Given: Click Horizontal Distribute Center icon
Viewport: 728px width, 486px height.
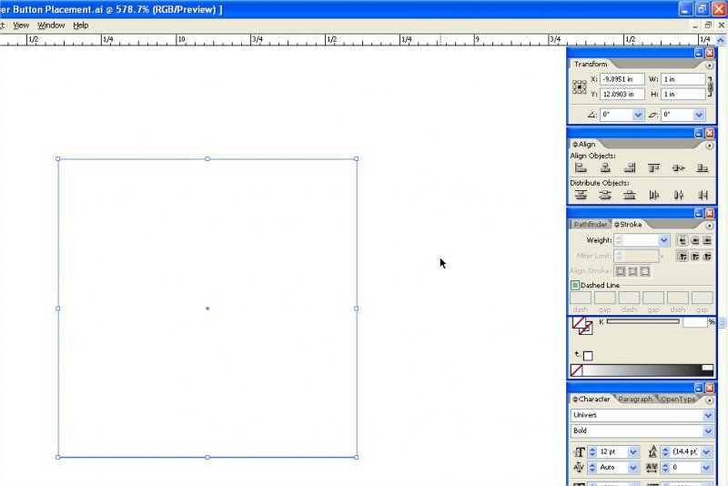Looking at the screenshot, I should tap(678, 195).
